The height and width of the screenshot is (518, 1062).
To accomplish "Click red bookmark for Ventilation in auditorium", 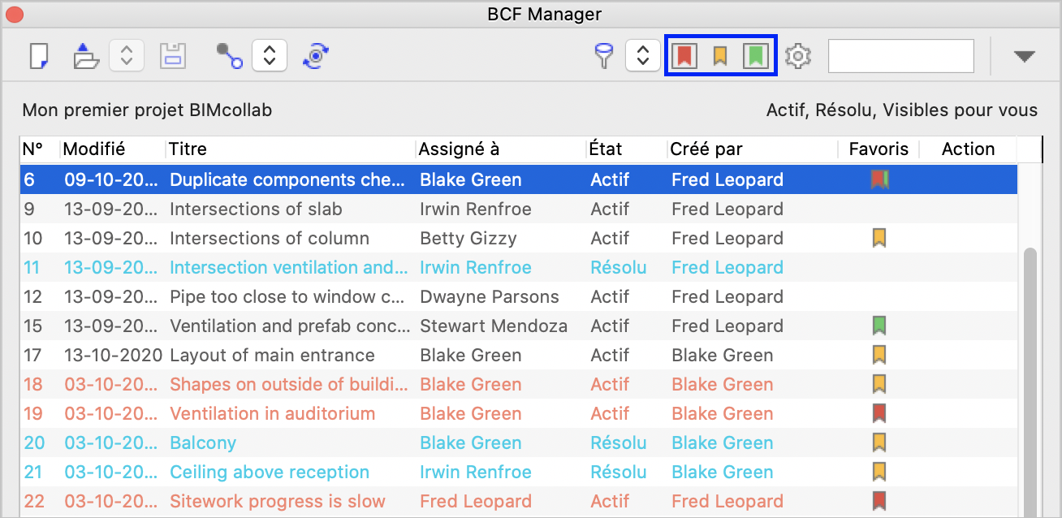I will point(879,413).
